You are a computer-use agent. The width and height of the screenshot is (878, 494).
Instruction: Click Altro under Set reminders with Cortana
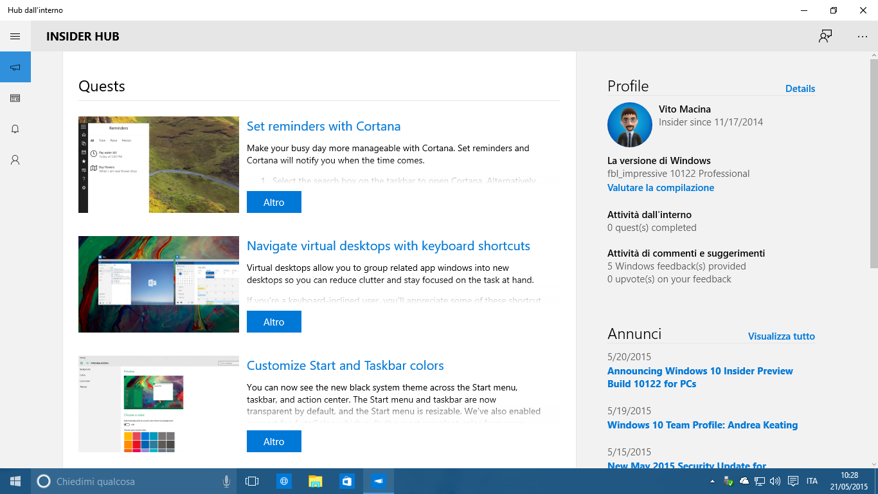pos(274,202)
